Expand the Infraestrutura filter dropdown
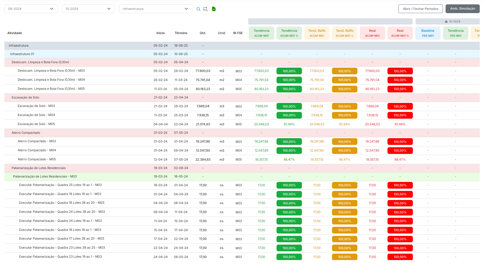485x265 pixels. pyautogui.click(x=155, y=9)
